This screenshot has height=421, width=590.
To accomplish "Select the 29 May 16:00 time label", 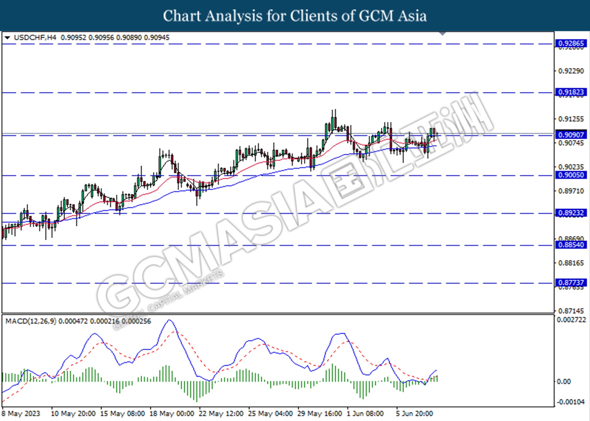I will pyautogui.click(x=320, y=413).
